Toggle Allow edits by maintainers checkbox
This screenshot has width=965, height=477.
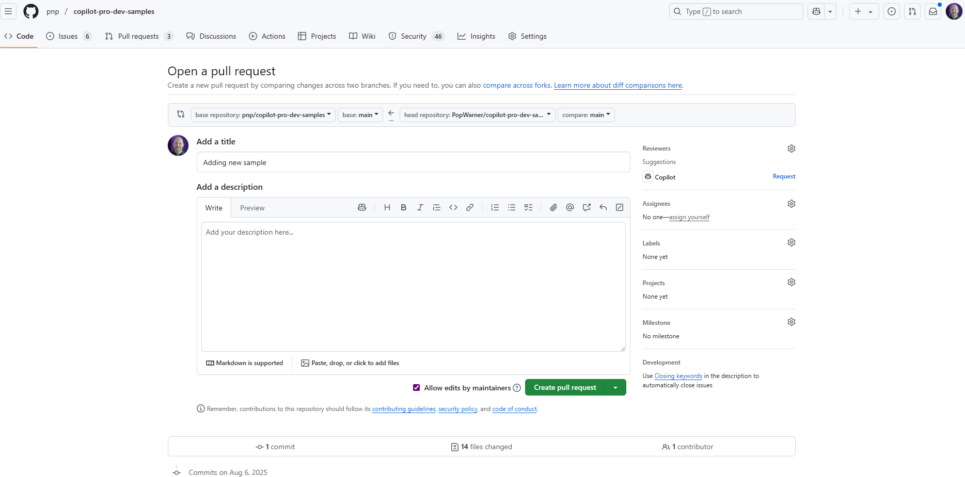coord(416,388)
